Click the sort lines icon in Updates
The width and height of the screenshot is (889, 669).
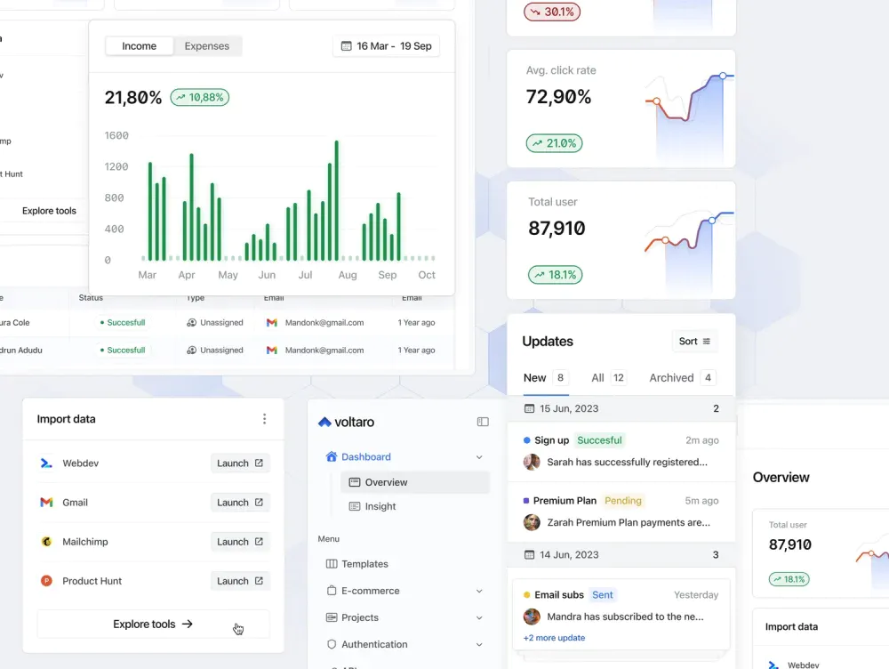pyautogui.click(x=707, y=341)
